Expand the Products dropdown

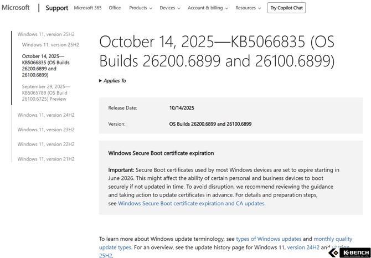point(141,8)
